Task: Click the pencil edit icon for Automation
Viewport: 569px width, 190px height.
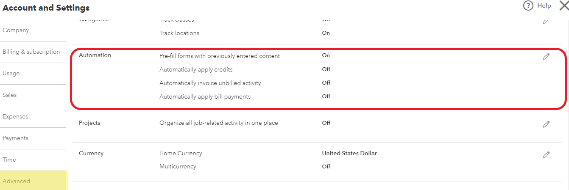Action: point(546,57)
